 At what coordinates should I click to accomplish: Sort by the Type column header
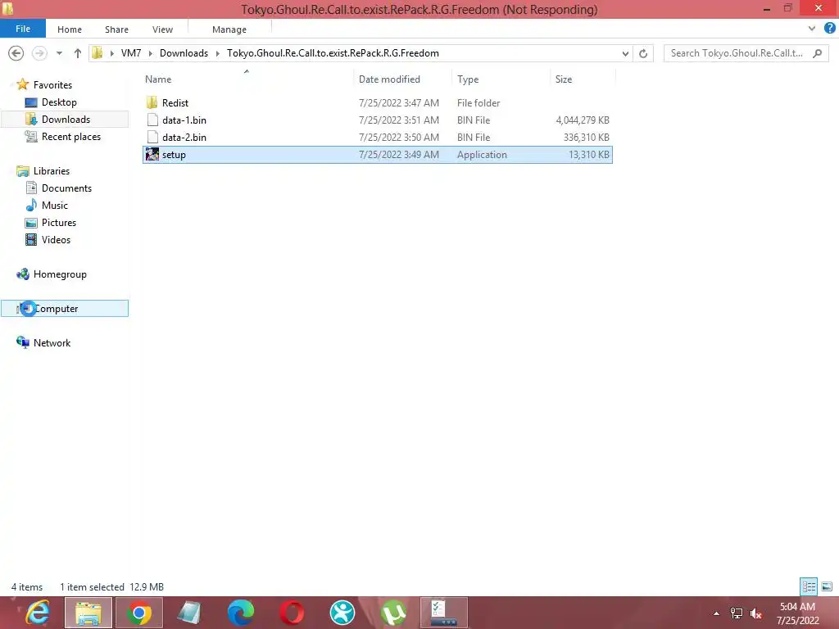tap(468, 79)
